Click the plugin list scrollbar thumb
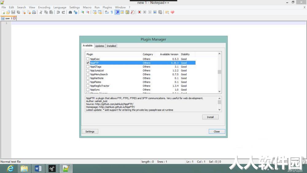This screenshot has height=173, width=307. (x=220, y=72)
